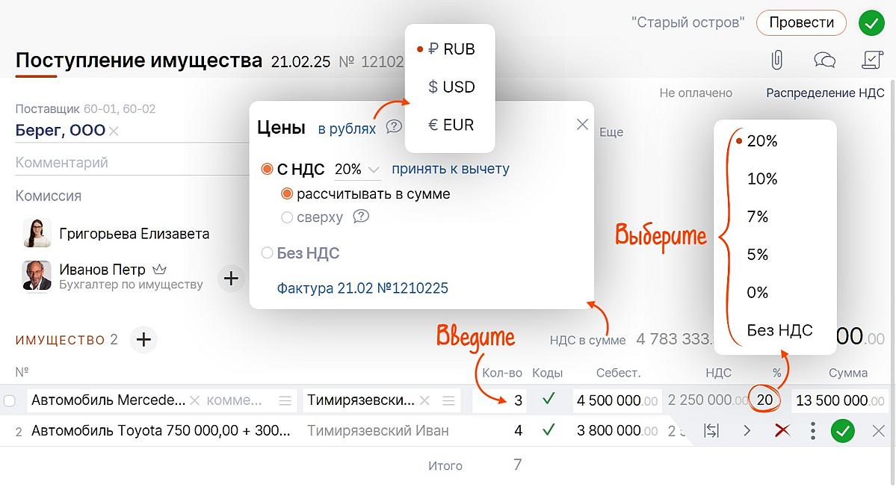
Task: Click the green checkmark at top right
Action: coord(871,23)
